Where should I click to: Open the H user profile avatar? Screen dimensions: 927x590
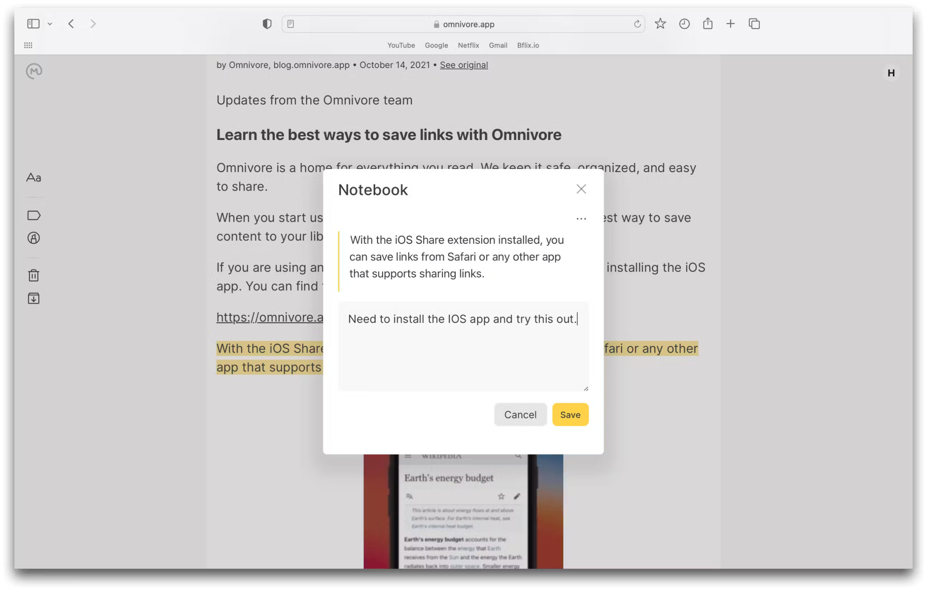[x=891, y=73]
